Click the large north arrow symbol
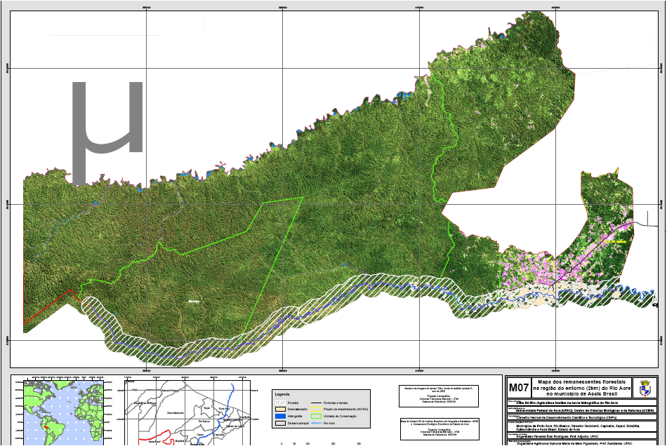The width and height of the screenshot is (667, 446). (x=108, y=133)
